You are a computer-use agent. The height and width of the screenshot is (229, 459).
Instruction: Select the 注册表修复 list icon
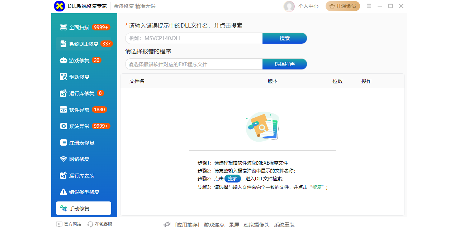[63, 143]
